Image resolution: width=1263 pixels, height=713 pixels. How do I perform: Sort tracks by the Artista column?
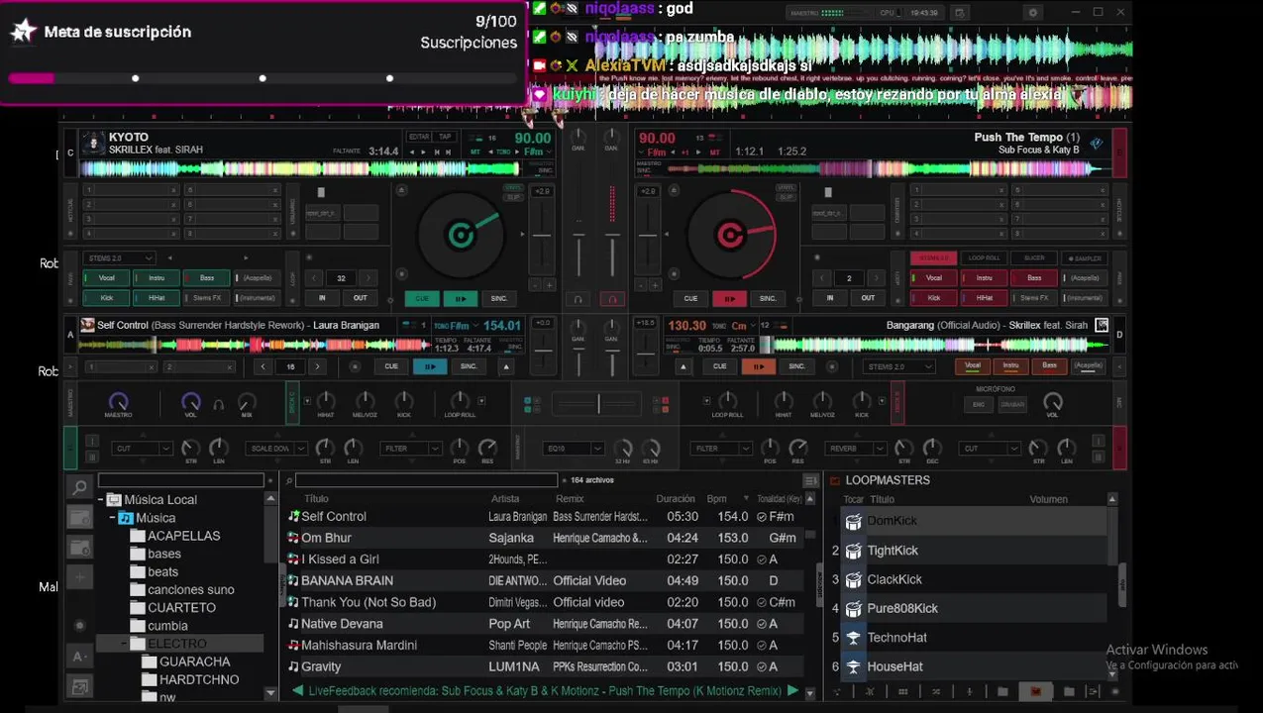[x=505, y=499]
